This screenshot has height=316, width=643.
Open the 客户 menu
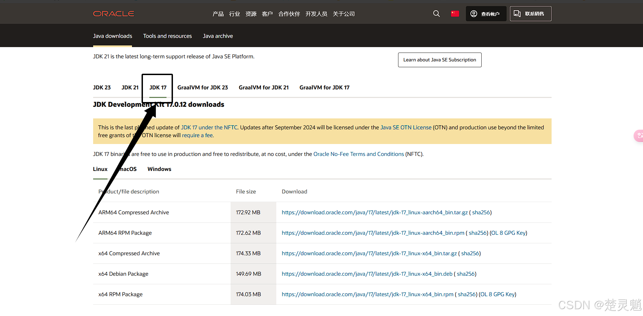click(267, 14)
